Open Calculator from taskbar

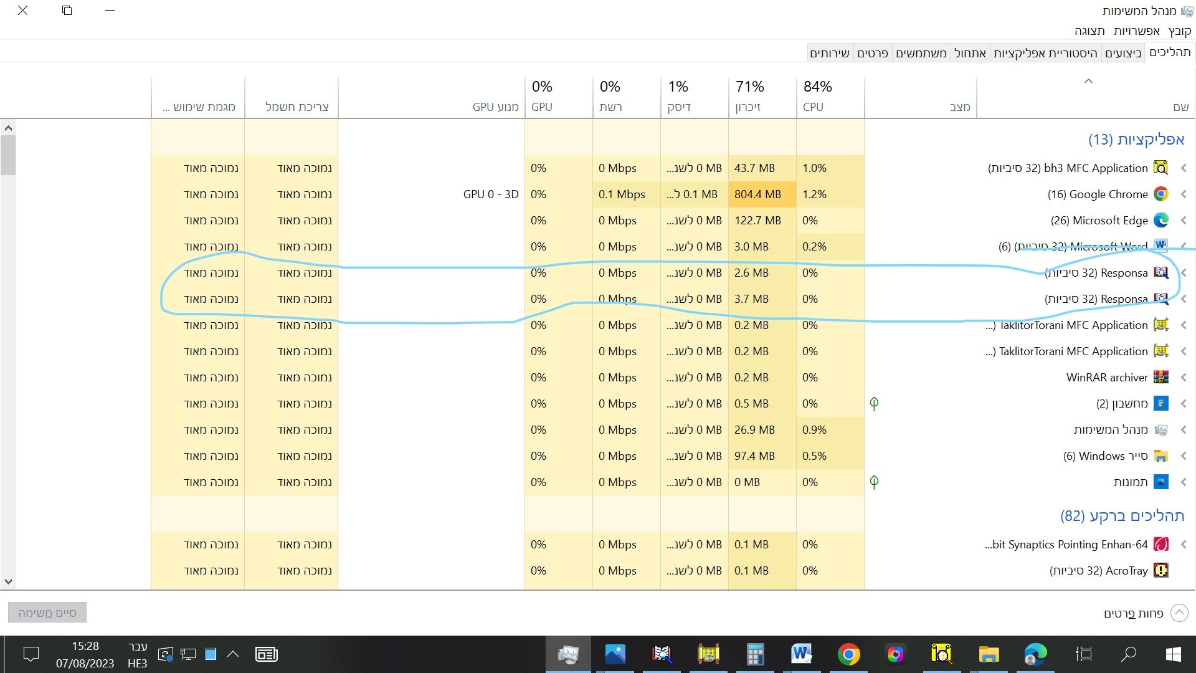tap(755, 654)
